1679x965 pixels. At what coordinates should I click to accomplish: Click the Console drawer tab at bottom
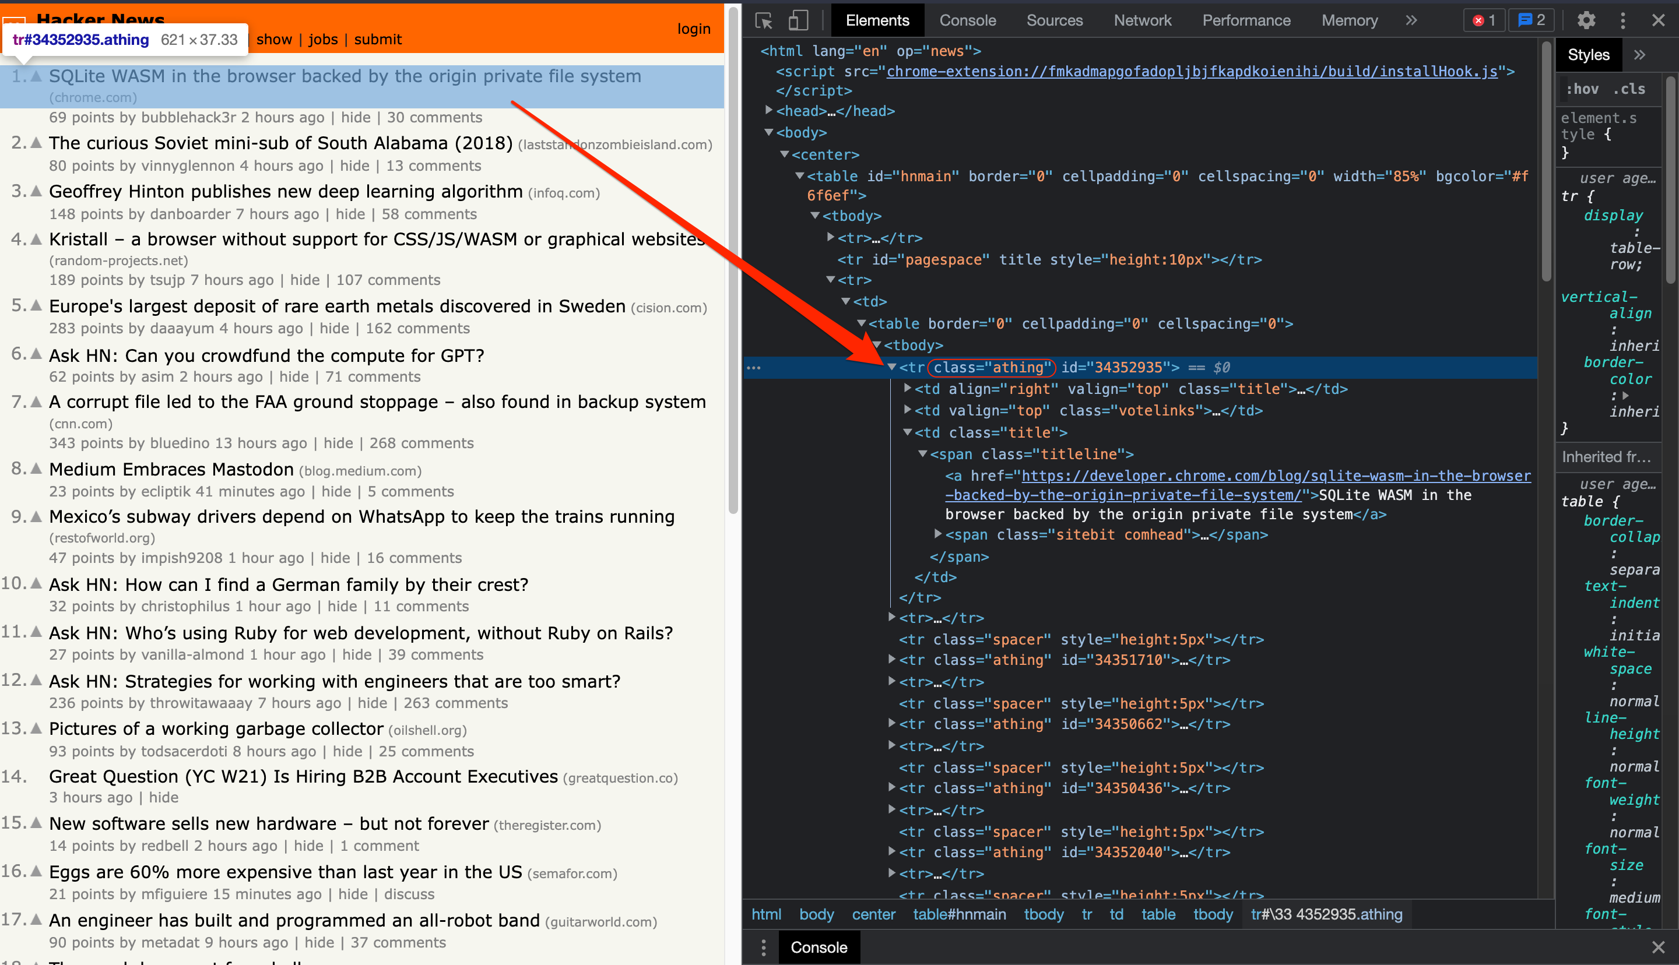[820, 948]
